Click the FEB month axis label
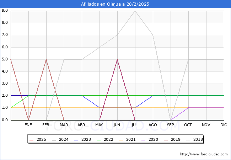The image size is (231, 160). 46,125
